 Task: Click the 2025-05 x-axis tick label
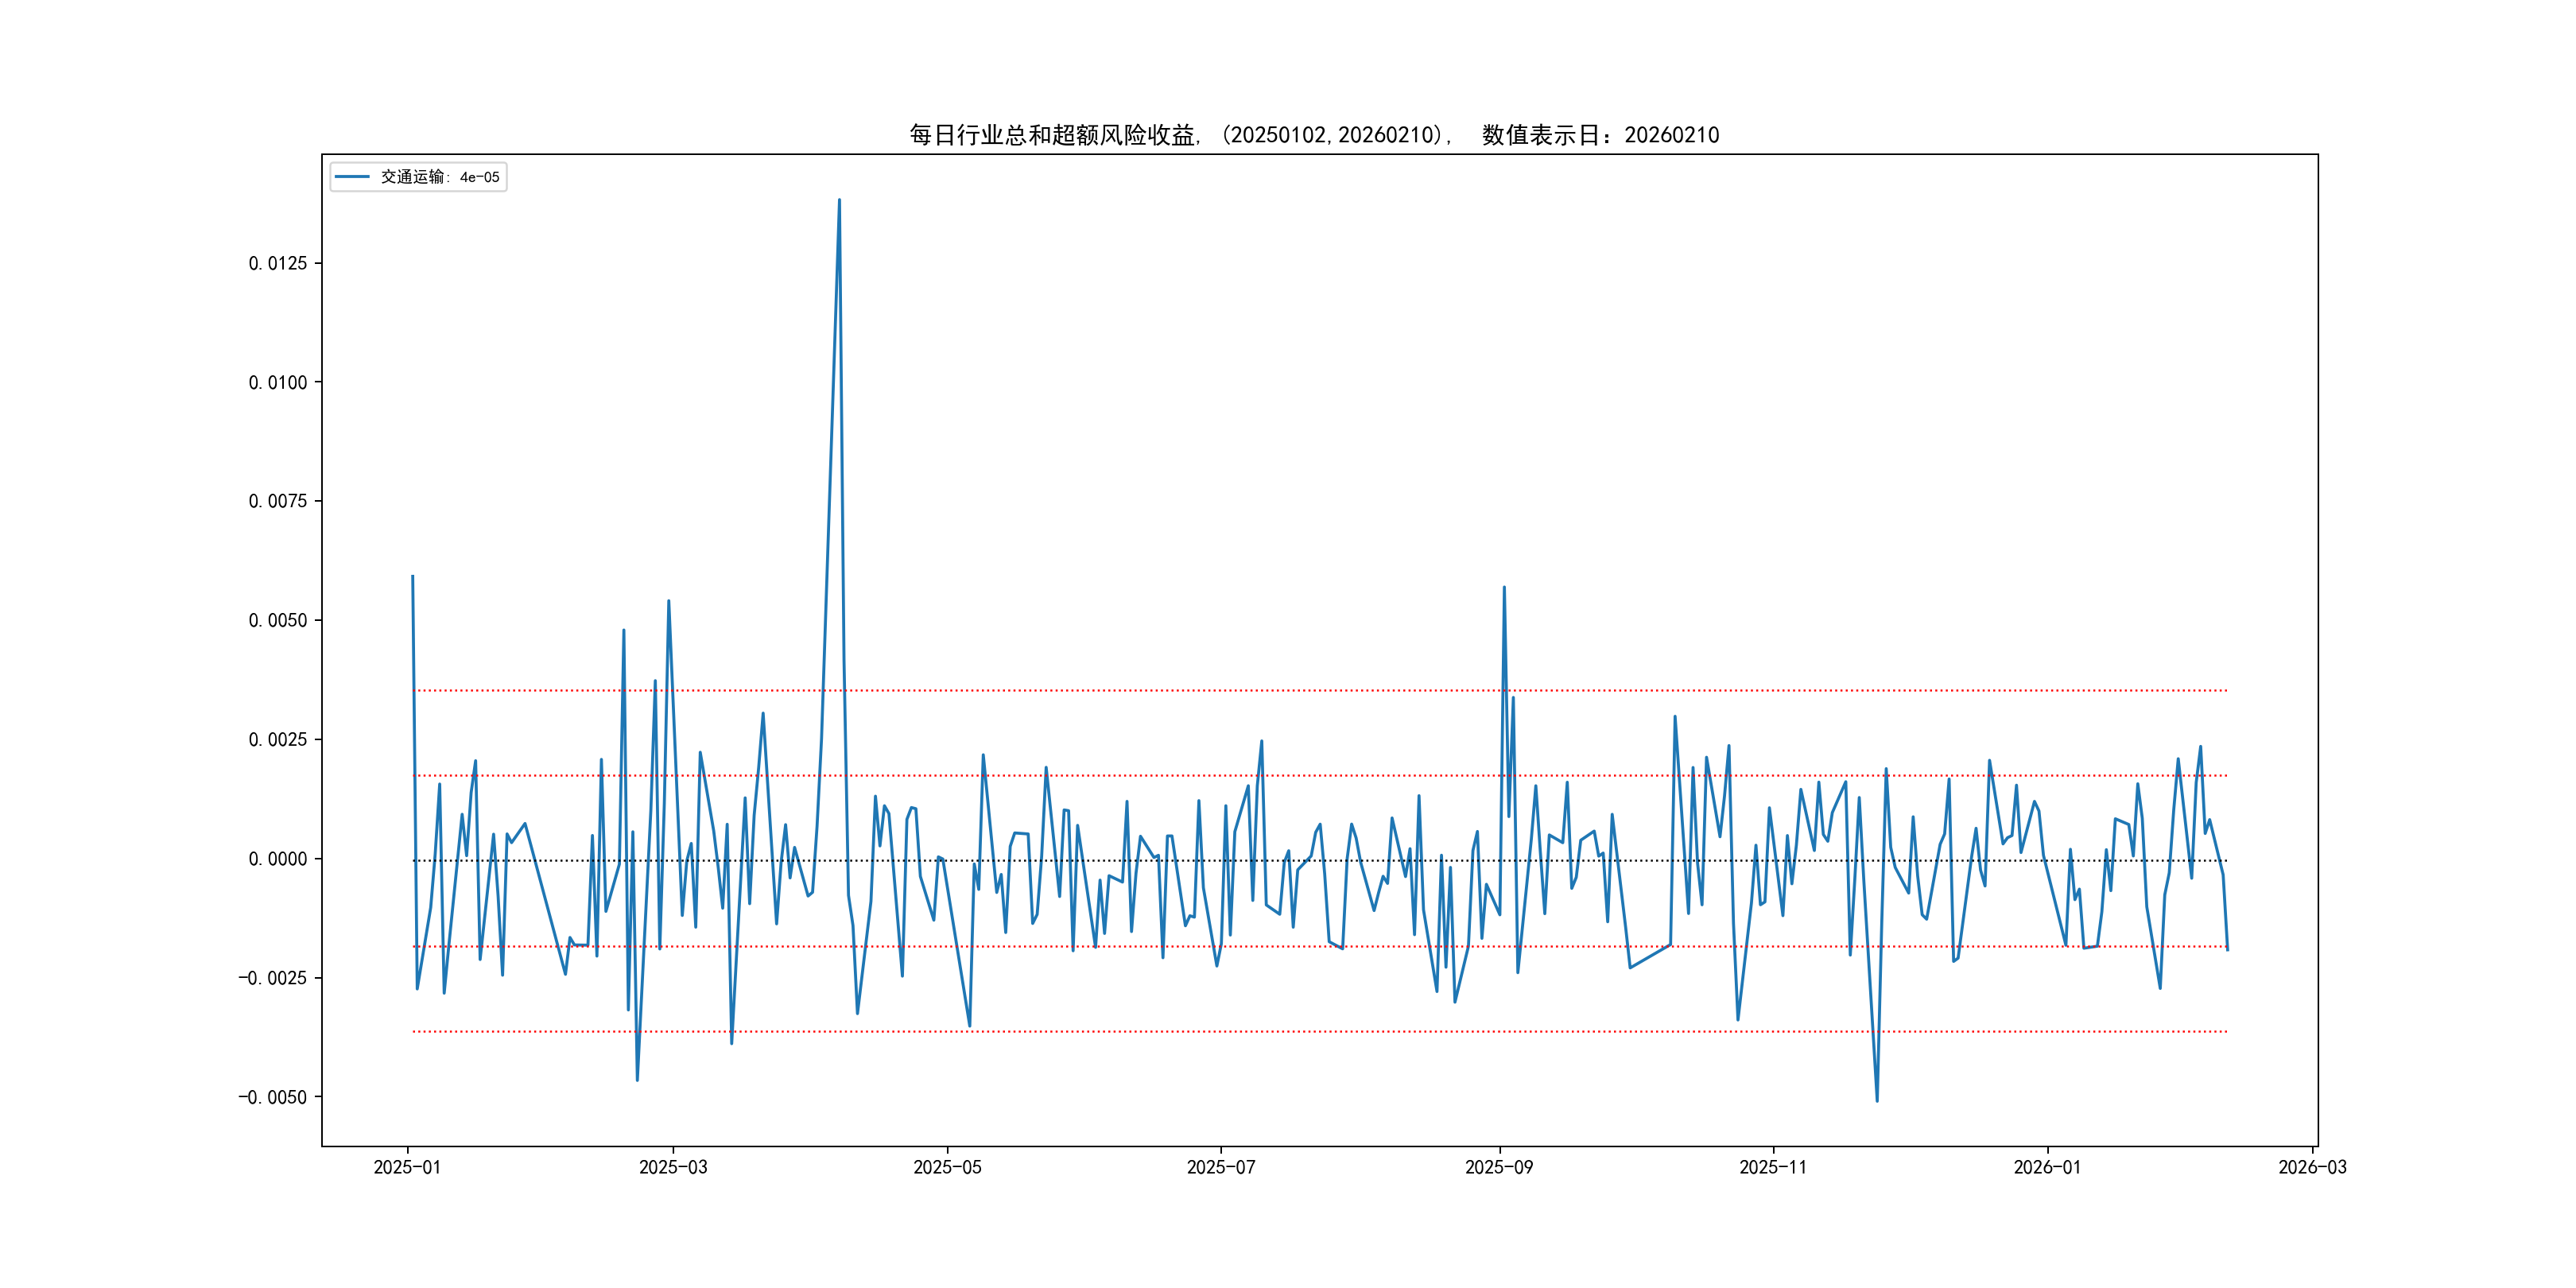947,1167
